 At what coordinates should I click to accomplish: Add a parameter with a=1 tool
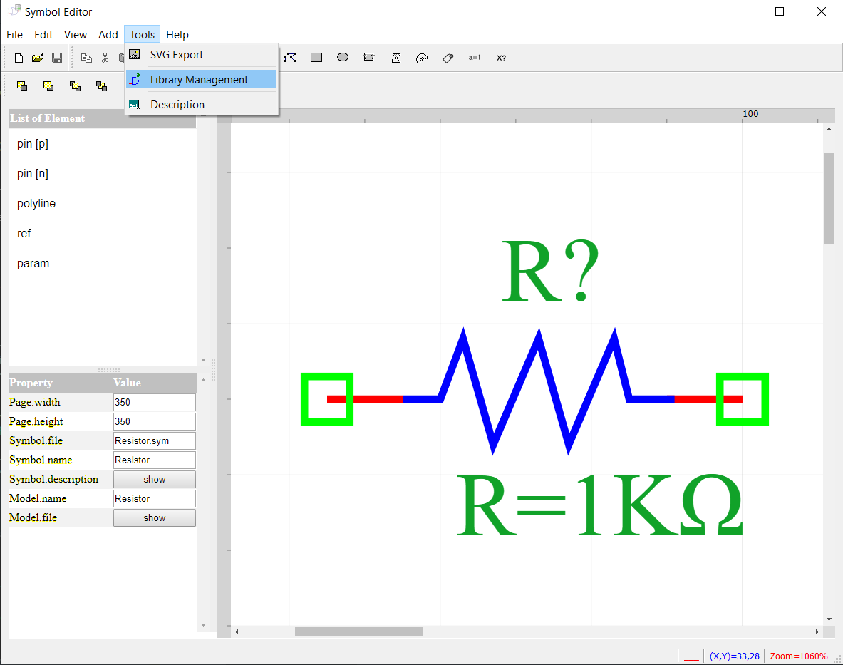pyautogui.click(x=475, y=58)
